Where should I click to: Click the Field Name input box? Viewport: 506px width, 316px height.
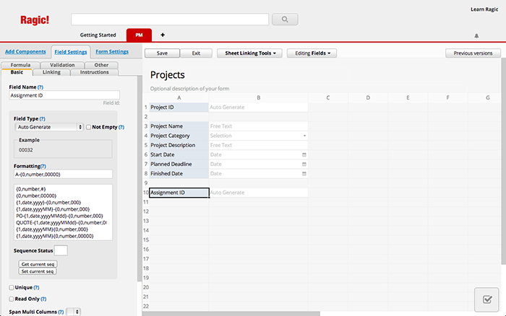[x=64, y=95]
